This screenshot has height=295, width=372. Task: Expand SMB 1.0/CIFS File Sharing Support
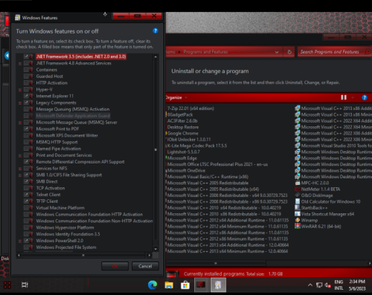20,175
